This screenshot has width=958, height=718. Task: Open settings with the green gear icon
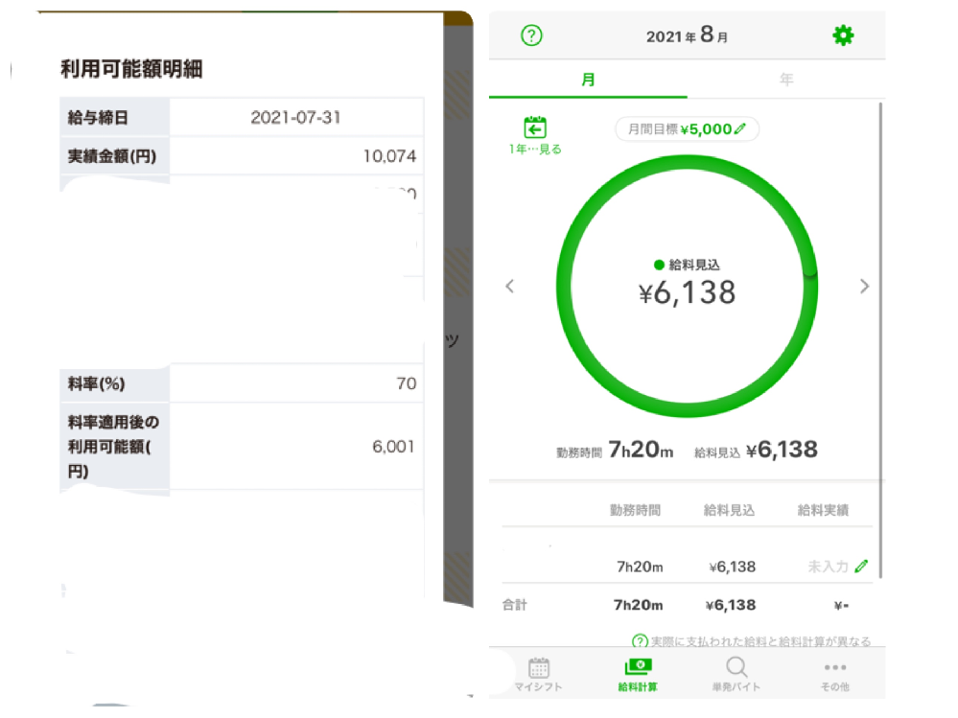pos(843,35)
